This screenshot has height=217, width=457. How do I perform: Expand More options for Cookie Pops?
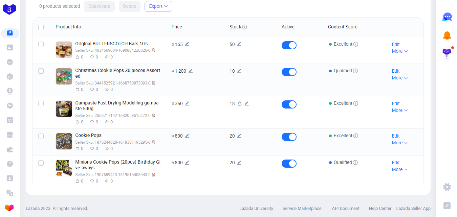coord(399,143)
